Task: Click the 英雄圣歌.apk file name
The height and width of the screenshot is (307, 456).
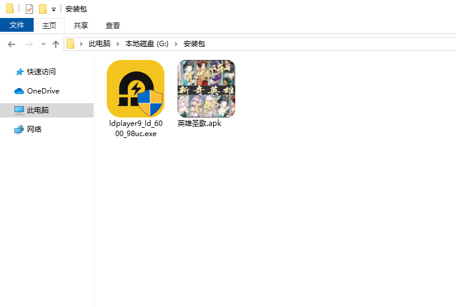Action: (199, 124)
